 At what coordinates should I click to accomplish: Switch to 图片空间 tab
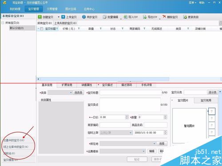71,9
